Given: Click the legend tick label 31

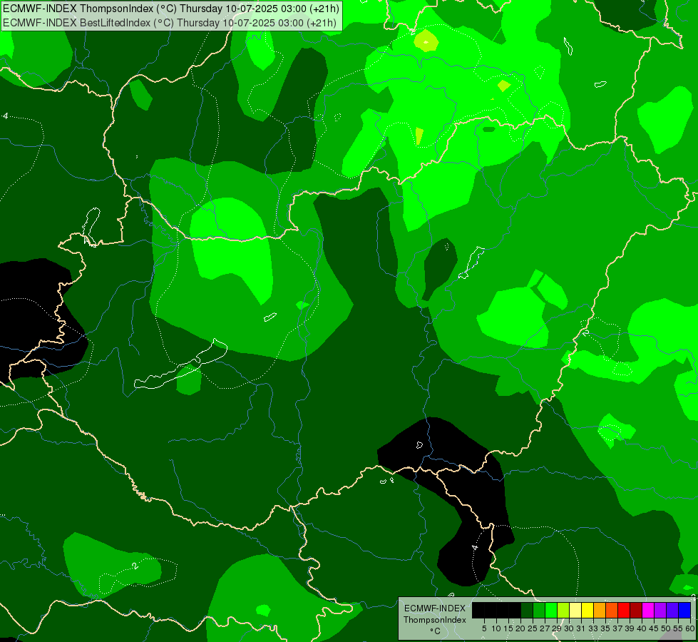Looking at the screenshot, I should (581, 628).
